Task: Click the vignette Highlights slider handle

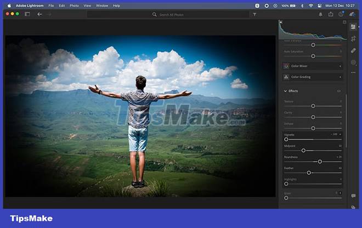Action: [286, 184]
